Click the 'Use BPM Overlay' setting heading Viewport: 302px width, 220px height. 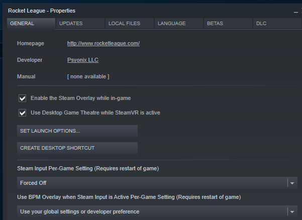tap(129, 197)
